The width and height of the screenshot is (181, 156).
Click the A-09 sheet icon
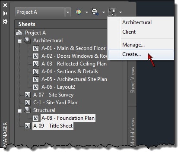[28, 126]
